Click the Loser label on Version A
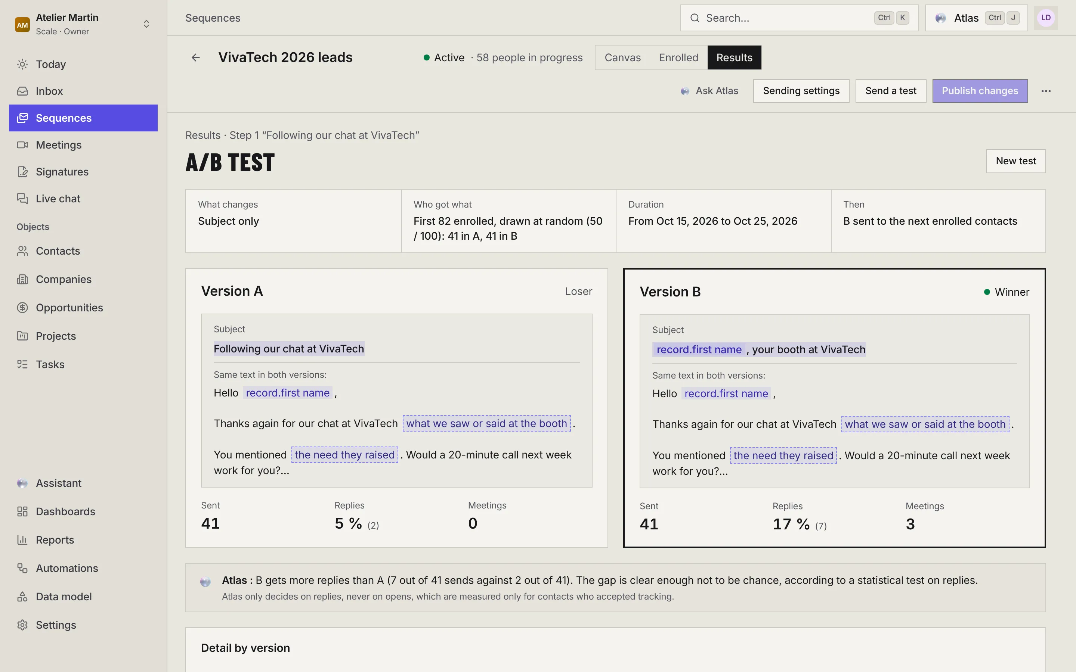Image resolution: width=1076 pixels, height=672 pixels. point(578,292)
